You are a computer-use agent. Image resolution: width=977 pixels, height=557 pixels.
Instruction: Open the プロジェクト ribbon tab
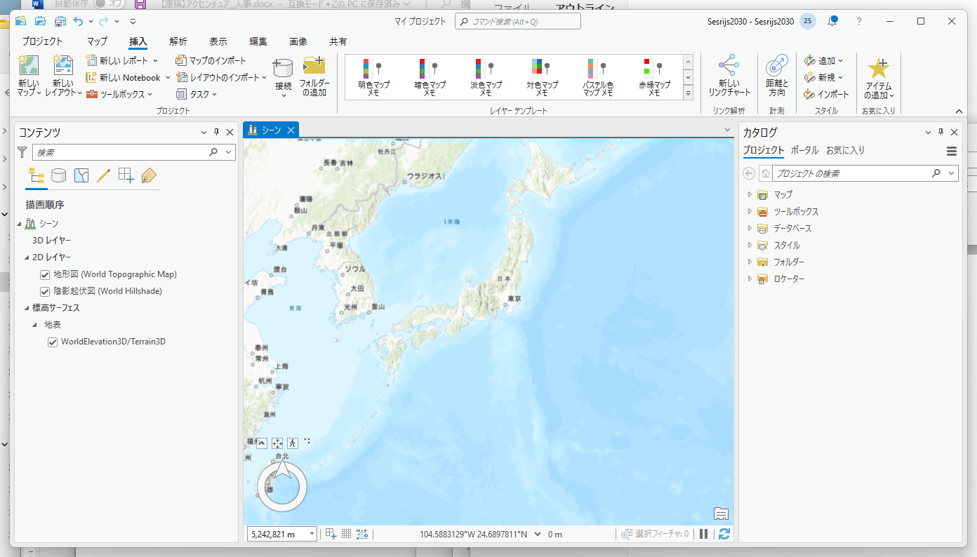click(42, 41)
